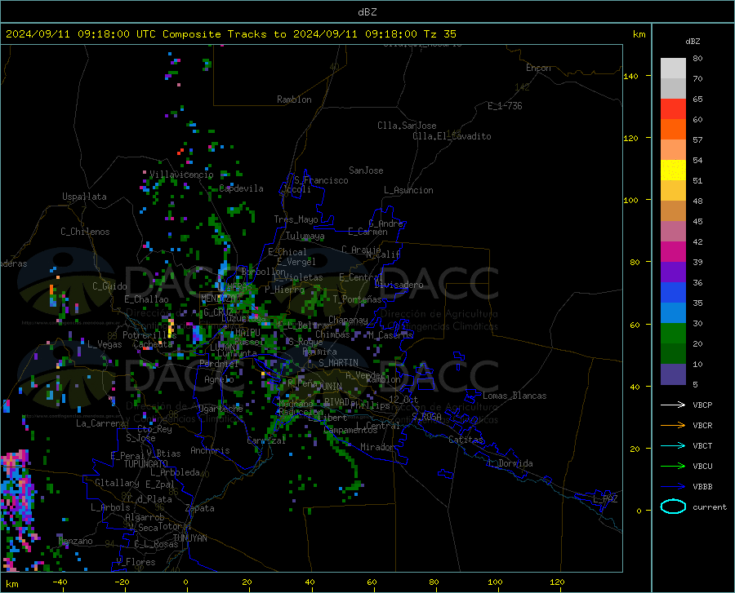This screenshot has width=735, height=593.
Task: Click the L_Asuncion map label
Action: pos(408,190)
